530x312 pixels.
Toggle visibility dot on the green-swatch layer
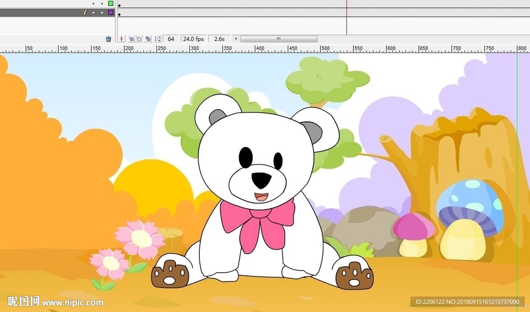coord(93,4)
